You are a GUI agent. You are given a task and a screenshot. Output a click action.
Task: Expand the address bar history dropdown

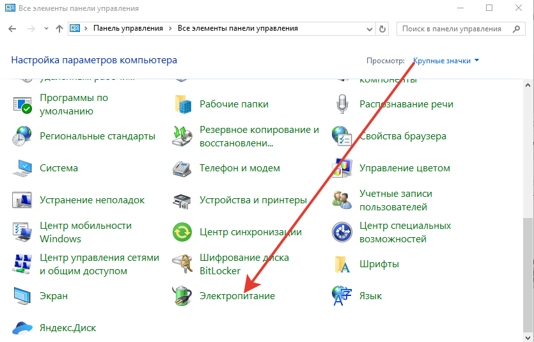pyautogui.click(x=370, y=29)
